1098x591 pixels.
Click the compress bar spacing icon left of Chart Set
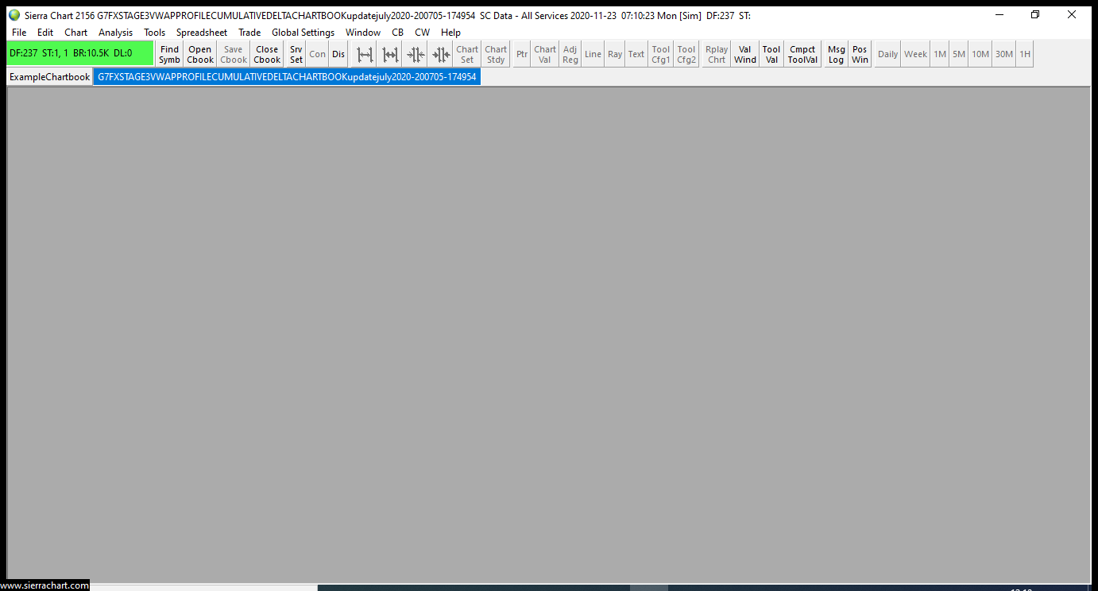click(x=442, y=54)
